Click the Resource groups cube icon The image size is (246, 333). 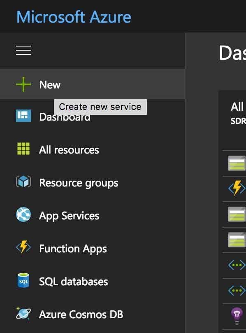(x=23, y=182)
